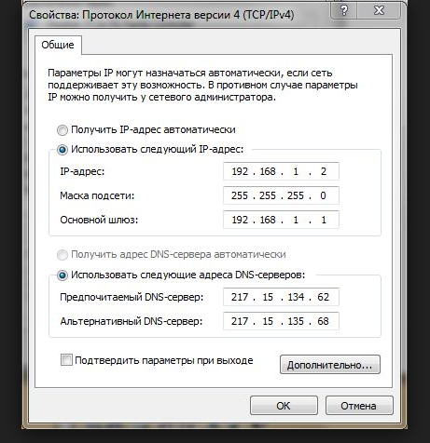
Task: Click the help question mark button
Action: 344,10
